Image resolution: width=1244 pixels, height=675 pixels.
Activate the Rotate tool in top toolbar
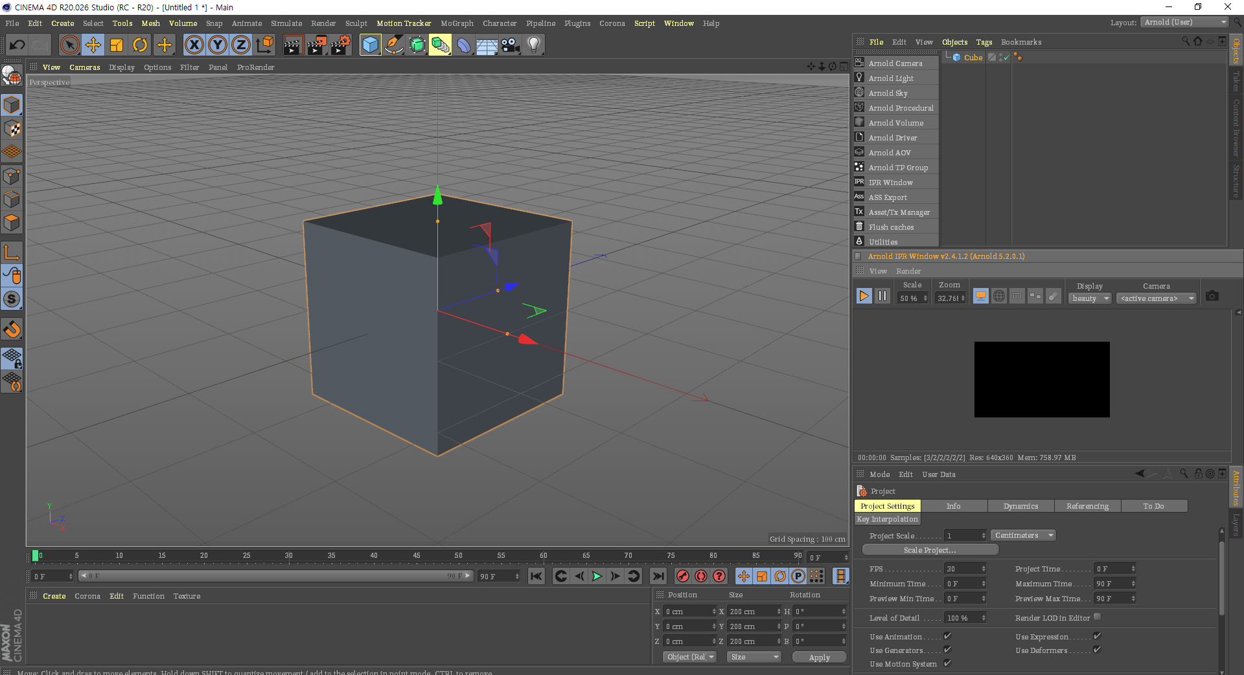pos(140,45)
